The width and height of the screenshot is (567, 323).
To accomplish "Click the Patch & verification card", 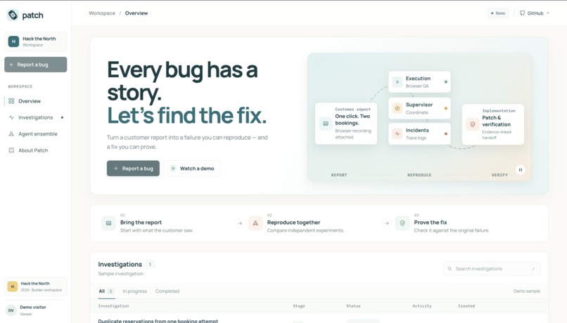I will [x=493, y=124].
